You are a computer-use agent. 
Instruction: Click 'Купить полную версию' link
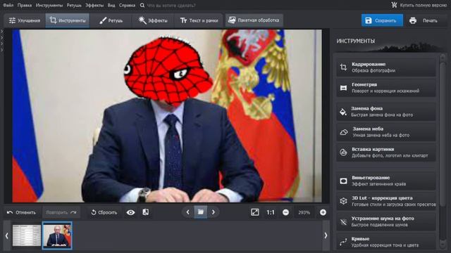tap(423, 5)
